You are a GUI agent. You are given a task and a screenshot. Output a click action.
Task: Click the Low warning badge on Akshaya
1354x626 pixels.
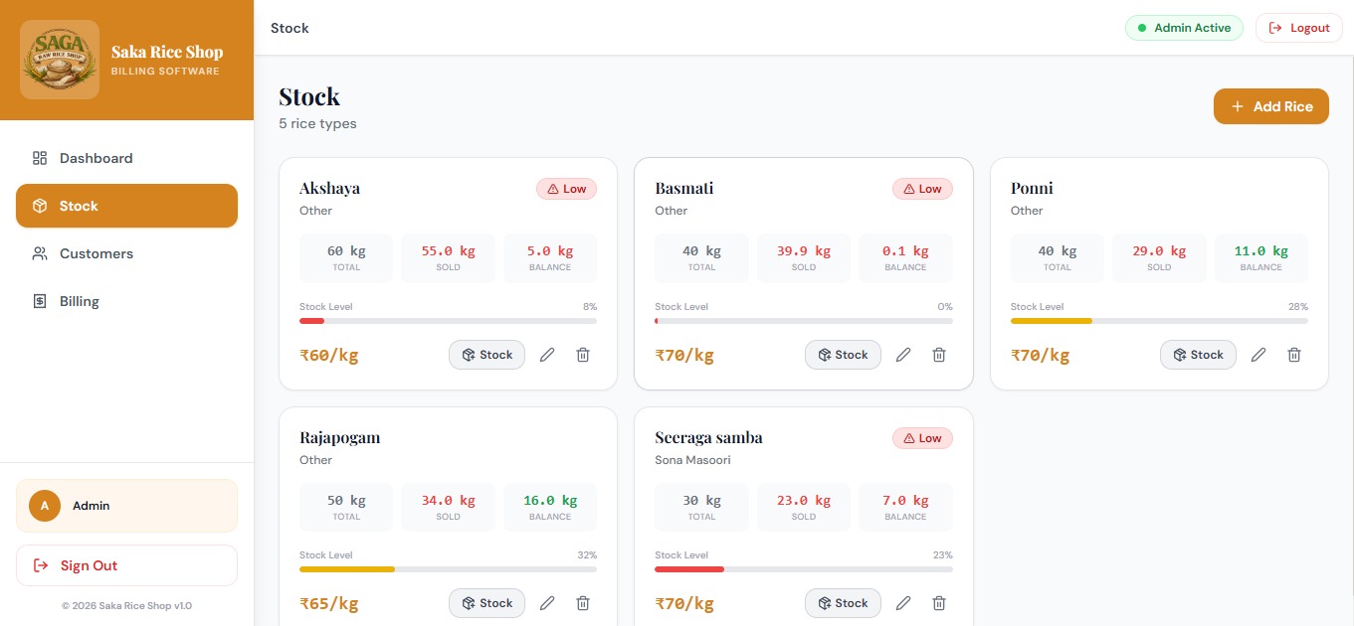[566, 188]
